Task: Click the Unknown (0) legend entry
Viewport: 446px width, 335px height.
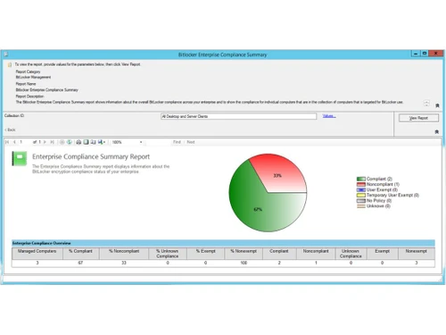Action: 374,205
